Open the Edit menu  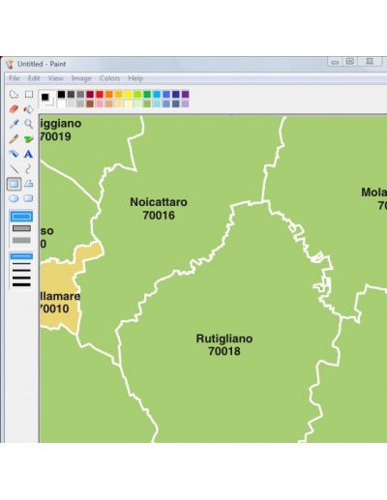[x=34, y=78]
